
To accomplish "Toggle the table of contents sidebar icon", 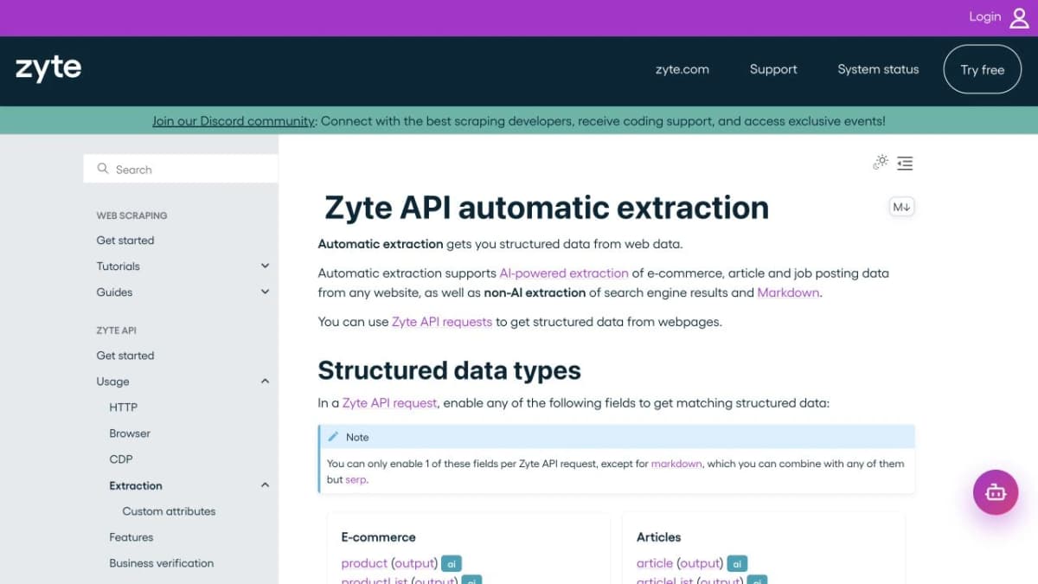I will 905,163.
